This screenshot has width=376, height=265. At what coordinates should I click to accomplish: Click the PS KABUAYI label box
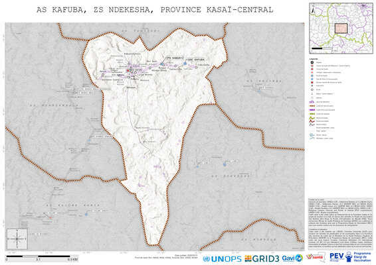coord(175,58)
